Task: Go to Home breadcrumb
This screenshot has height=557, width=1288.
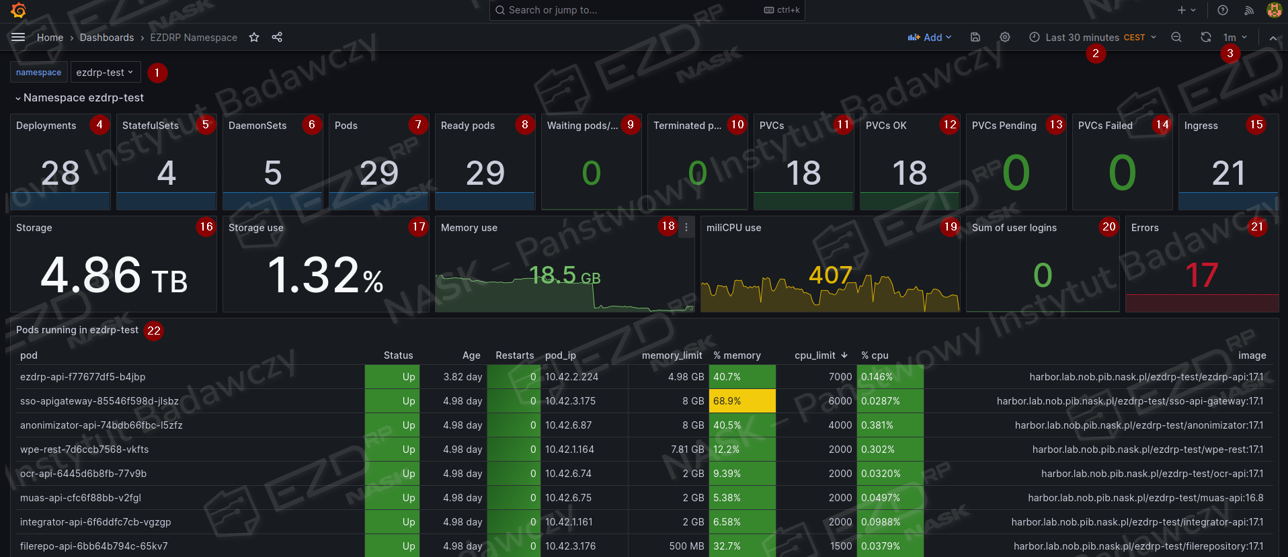Action: (50, 38)
